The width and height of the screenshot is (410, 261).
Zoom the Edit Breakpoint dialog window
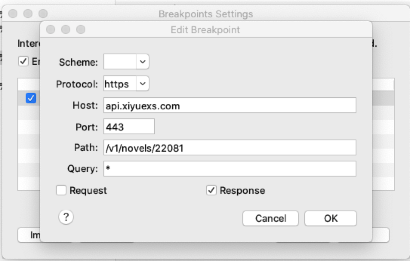tap(81, 29)
